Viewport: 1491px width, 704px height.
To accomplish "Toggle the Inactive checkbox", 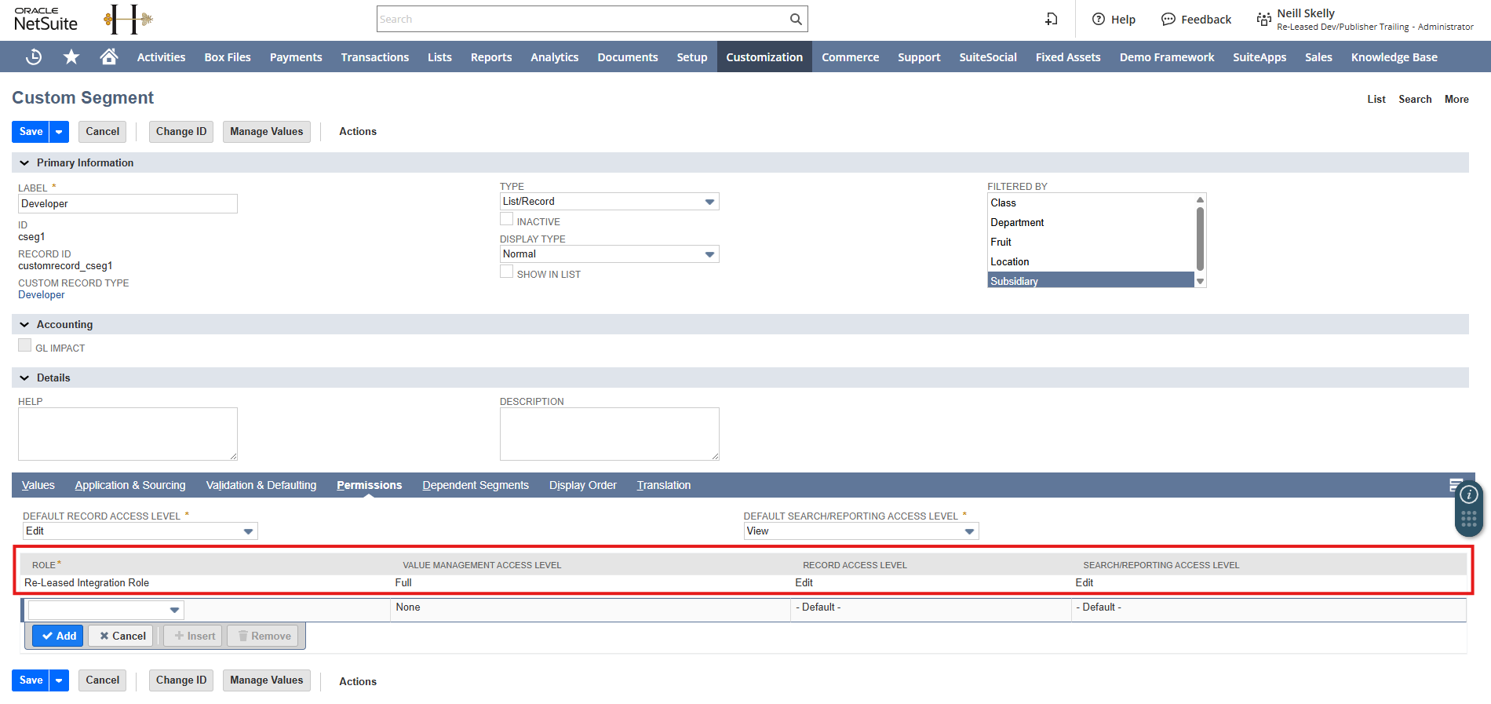I will (507, 220).
